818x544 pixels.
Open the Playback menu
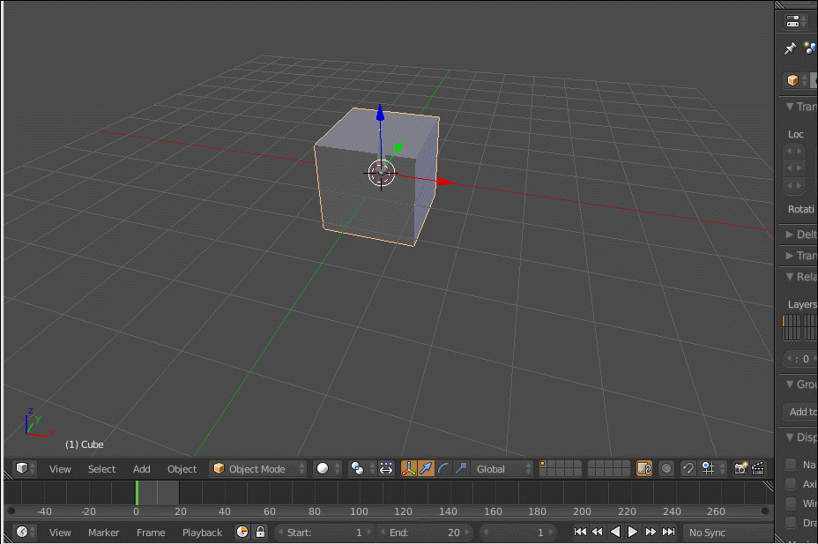pyautogui.click(x=202, y=533)
